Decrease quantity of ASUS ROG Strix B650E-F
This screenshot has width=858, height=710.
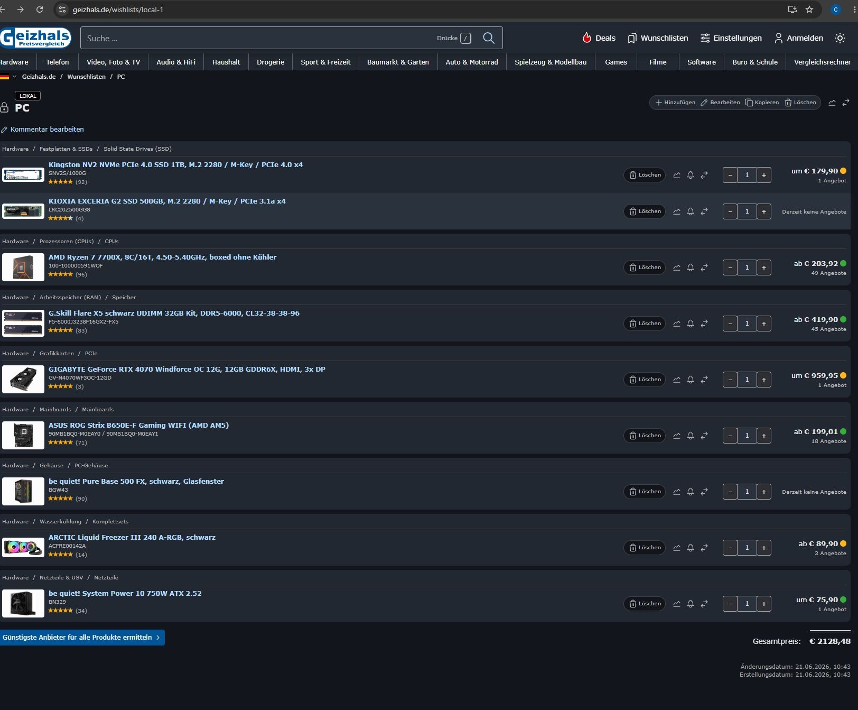(x=730, y=436)
